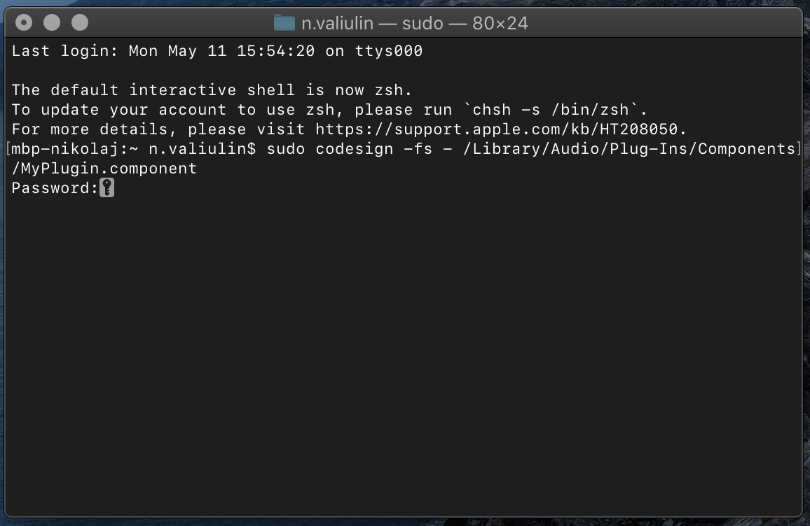Click the key icon after Password prompt

click(107, 188)
